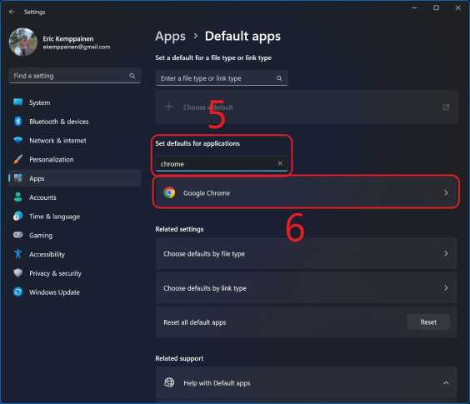Select the Personalization paintbrush icon
Image resolution: width=470 pixels, height=404 pixels.
[x=18, y=159]
